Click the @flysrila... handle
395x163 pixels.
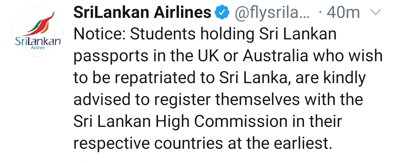[272, 13]
